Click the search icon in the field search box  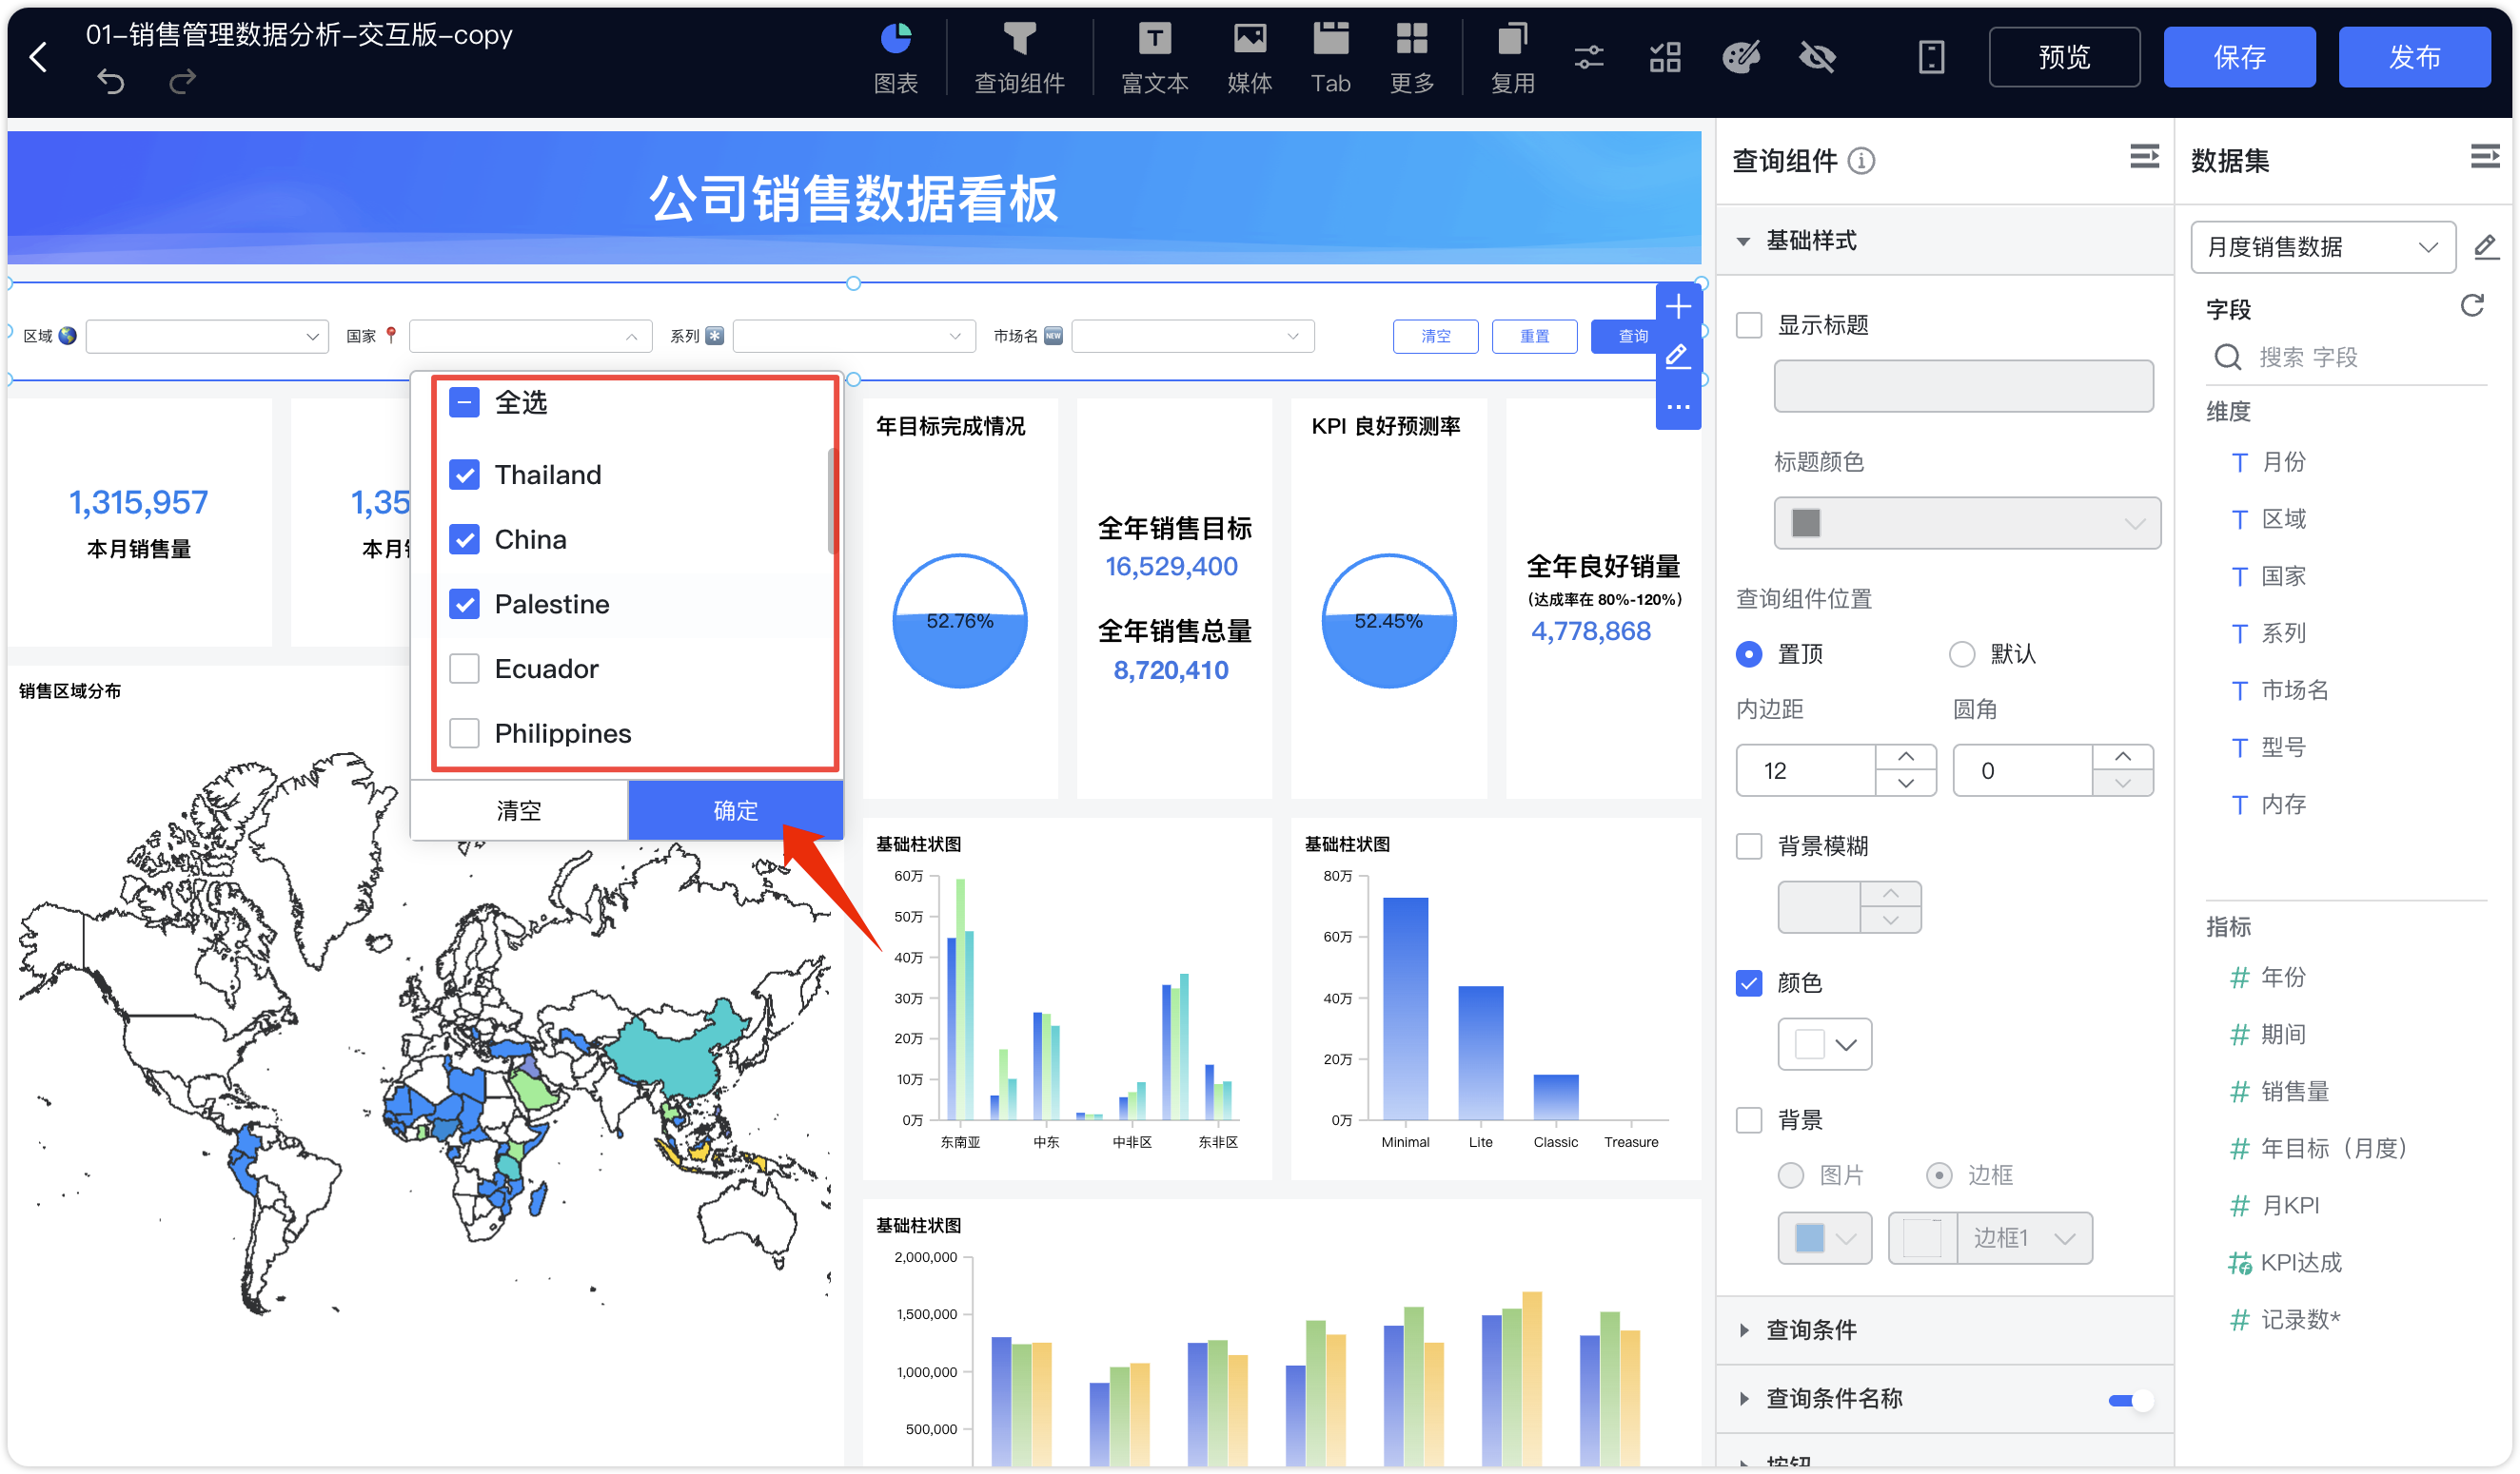[2227, 358]
